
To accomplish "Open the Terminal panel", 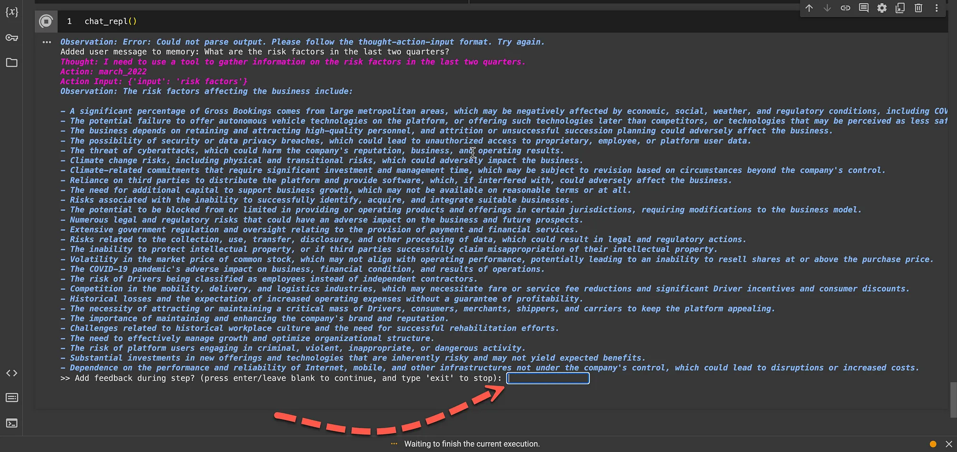I will click(11, 423).
